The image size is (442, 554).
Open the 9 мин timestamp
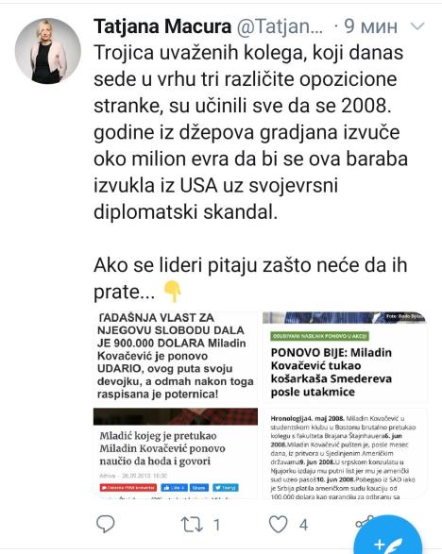(x=370, y=26)
